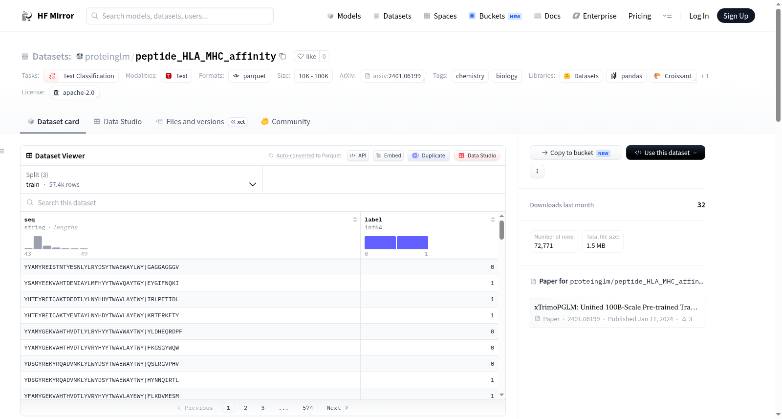Show the additional +1 libraries

(x=705, y=76)
